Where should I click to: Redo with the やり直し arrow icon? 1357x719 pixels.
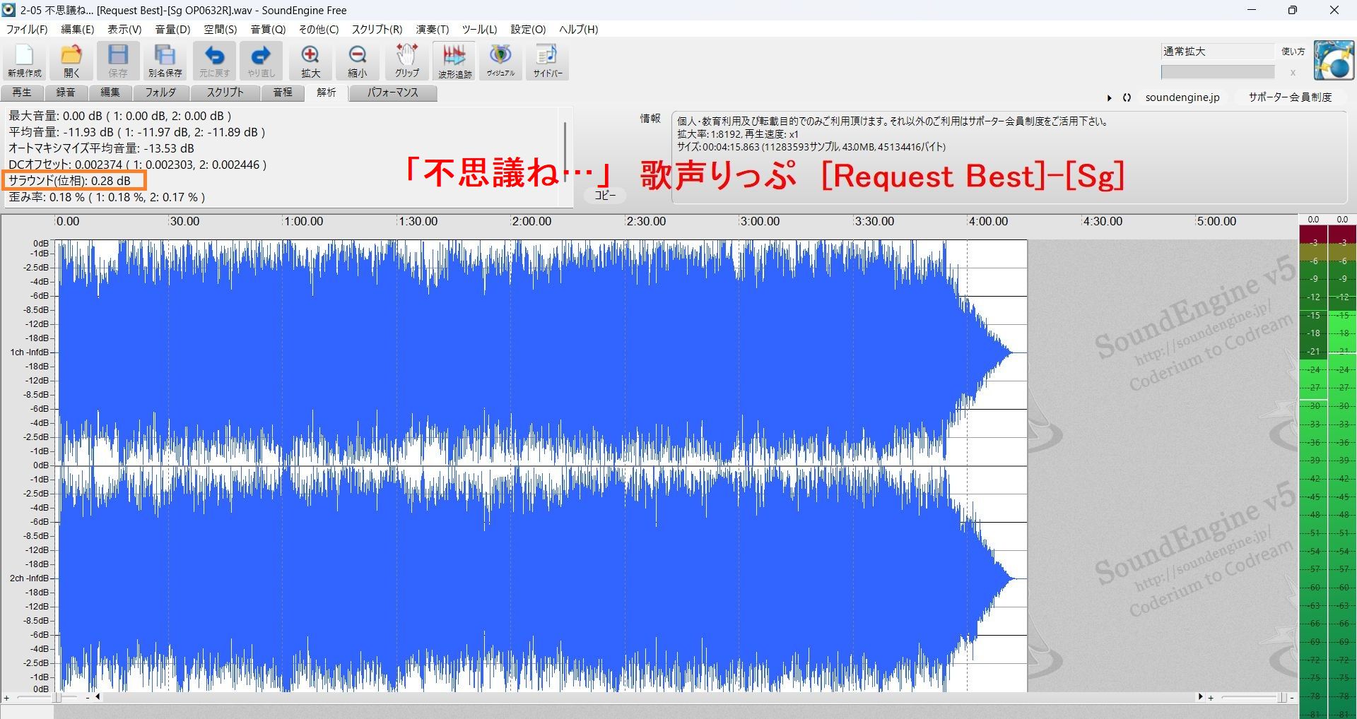tap(261, 61)
